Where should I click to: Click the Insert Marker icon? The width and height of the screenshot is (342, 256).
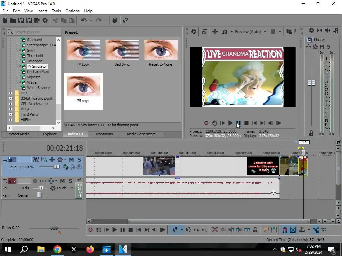(x=266, y=230)
